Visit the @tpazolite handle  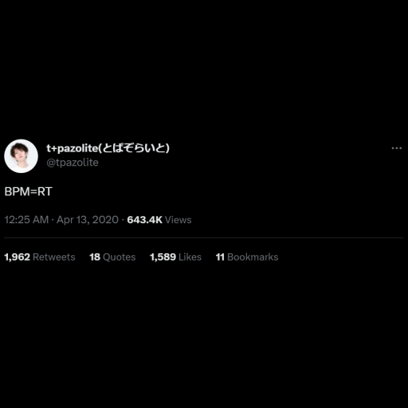[x=73, y=163]
